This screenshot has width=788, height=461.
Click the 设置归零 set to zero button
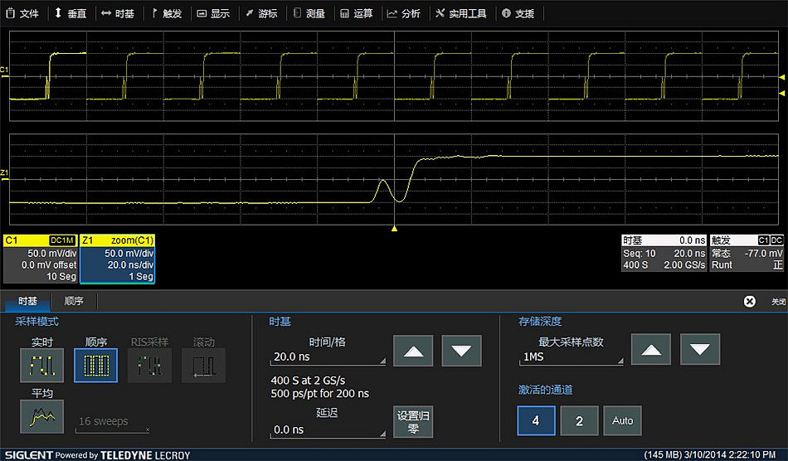pos(413,422)
